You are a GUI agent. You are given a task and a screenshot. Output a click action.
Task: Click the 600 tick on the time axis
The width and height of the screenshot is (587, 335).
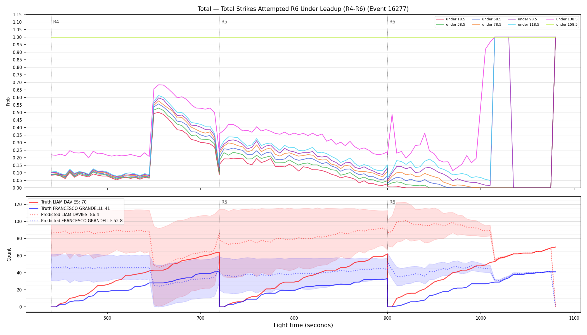107,318
